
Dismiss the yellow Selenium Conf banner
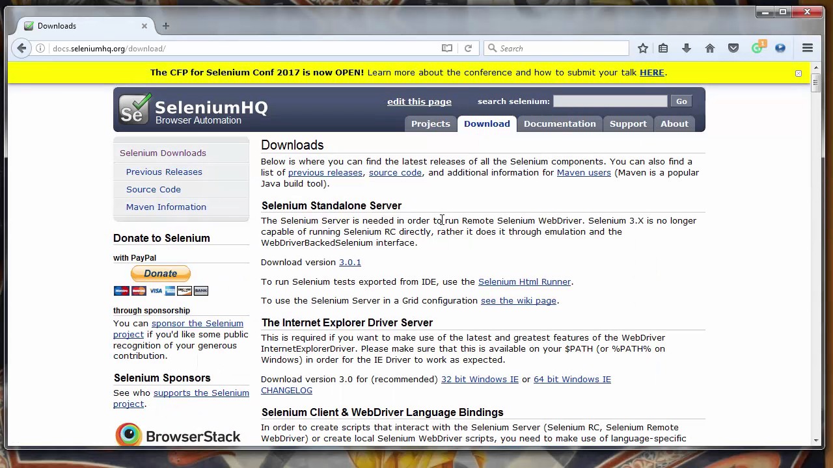799,73
